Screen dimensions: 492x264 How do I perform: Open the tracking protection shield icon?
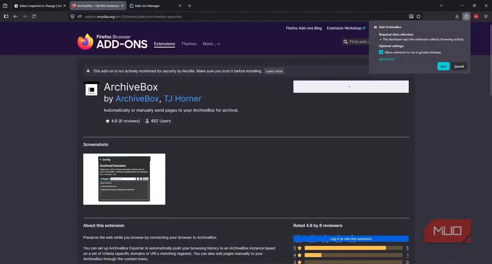[x=72, y=16]
